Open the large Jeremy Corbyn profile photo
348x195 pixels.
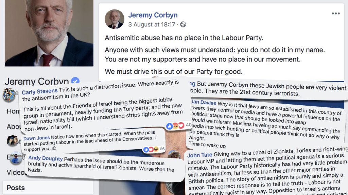pos(49,33)
